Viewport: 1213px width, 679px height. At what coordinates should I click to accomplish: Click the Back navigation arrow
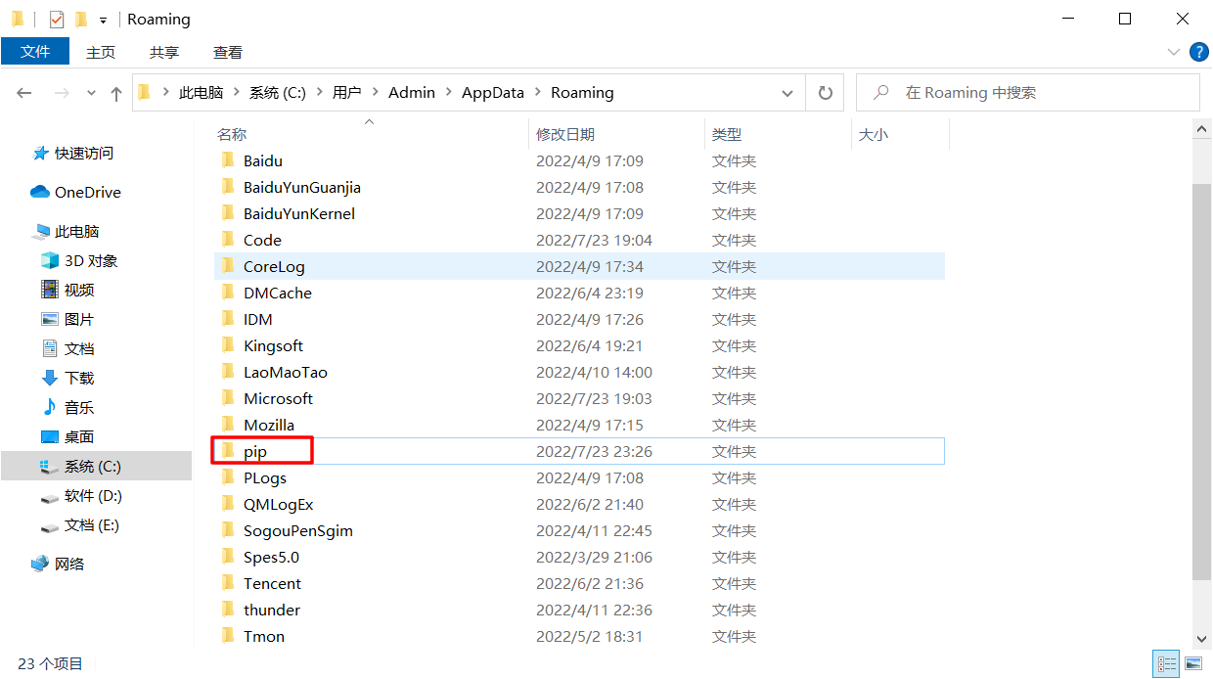(24, 93)
